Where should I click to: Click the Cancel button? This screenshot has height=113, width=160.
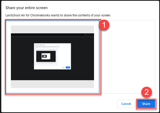coord(126,104)
